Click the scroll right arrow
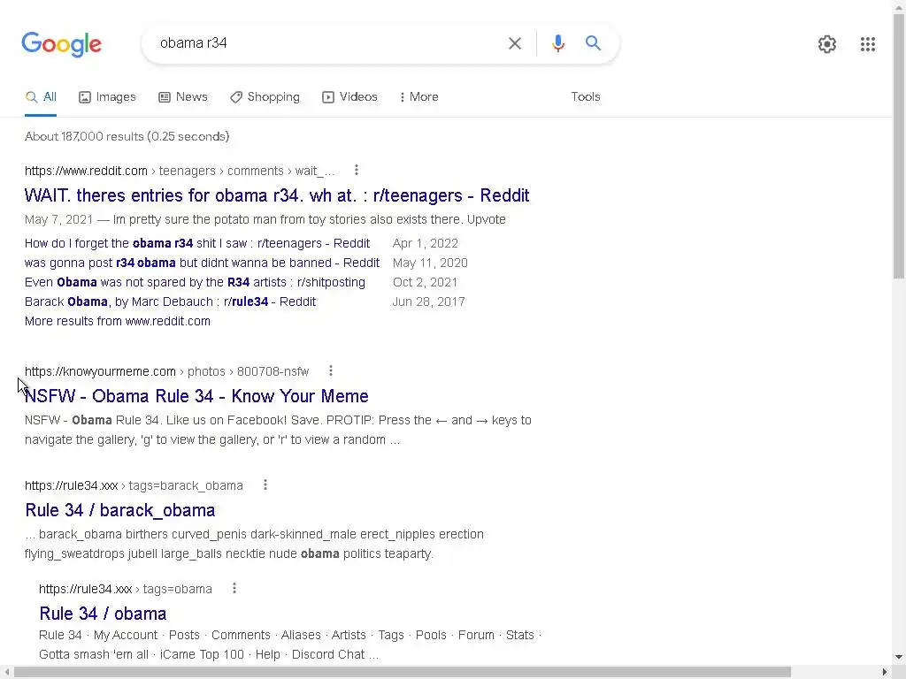Screen dimensions: 906x679 coord(885,672)
